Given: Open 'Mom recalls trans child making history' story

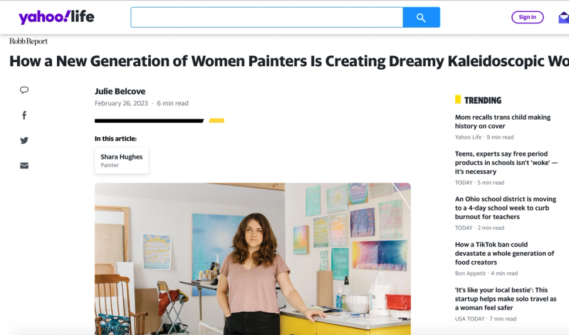Looking at the screenshot, I should [x=503, y=121].
